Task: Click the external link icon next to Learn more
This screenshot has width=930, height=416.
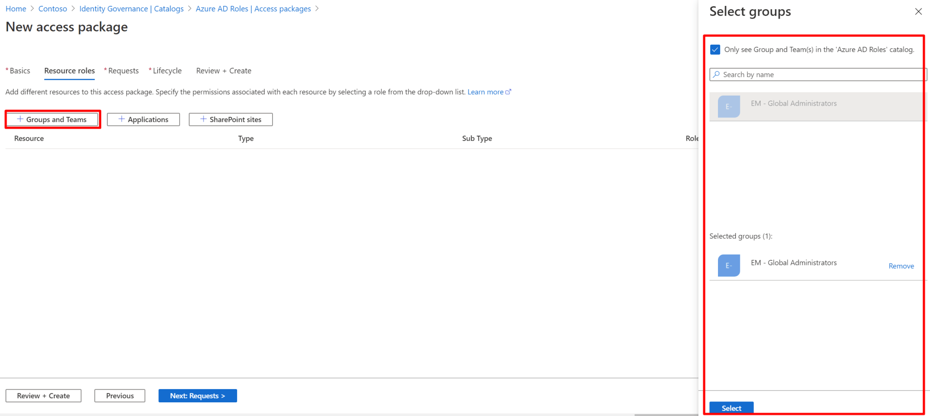Action: coord(508,91)
